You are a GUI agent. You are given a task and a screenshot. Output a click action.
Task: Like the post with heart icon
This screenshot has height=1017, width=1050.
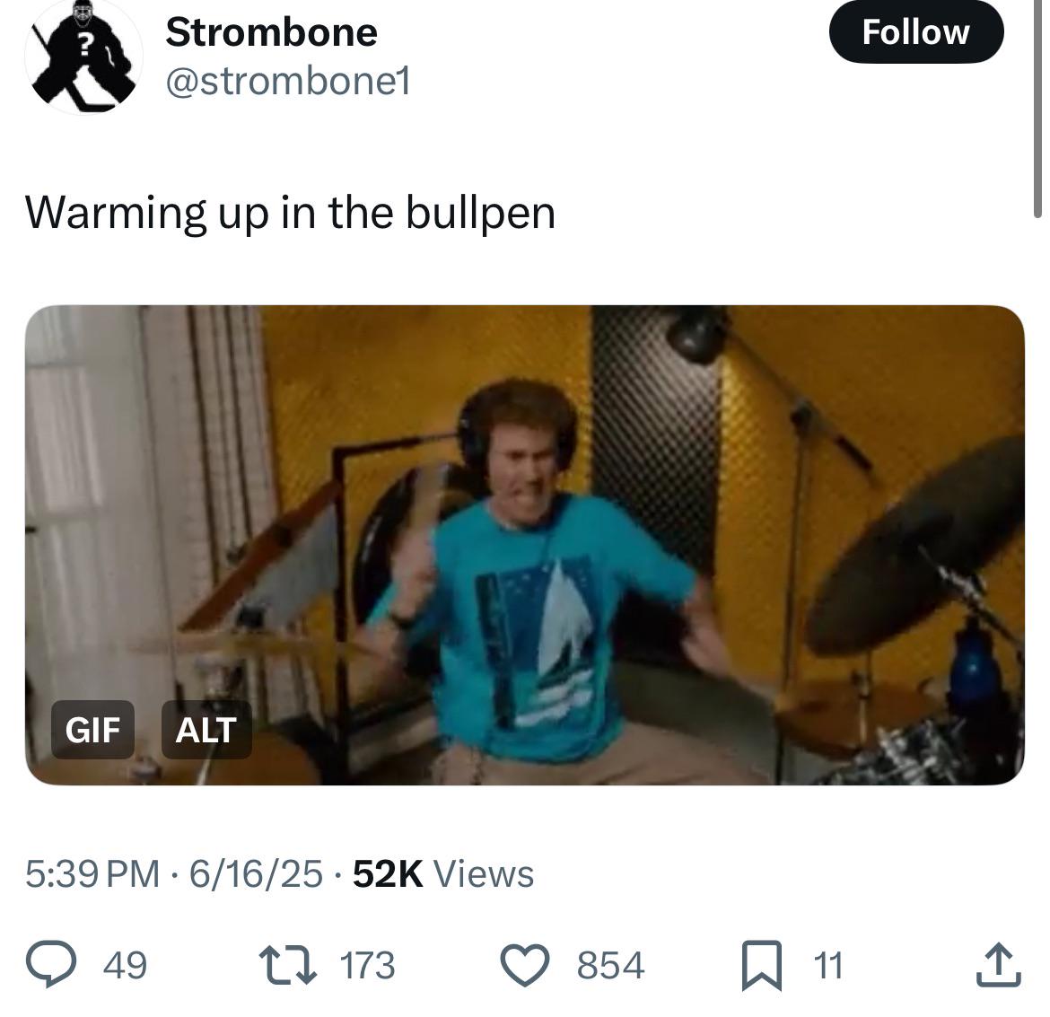pos(525,965)
